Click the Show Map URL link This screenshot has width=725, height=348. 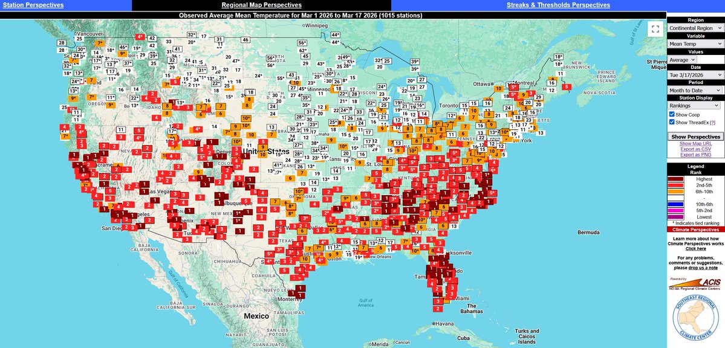(695, 144)
